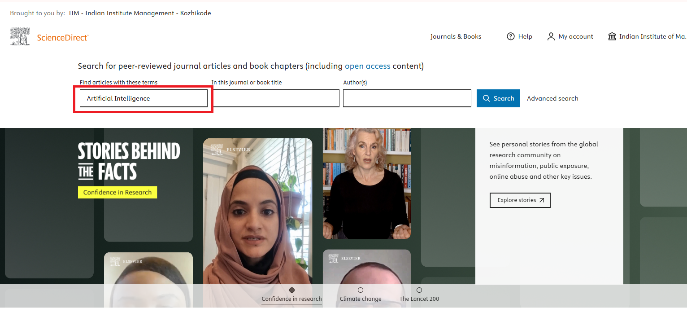
Task: Switch to The Lancet 200 slide
Action: coord(419,290)
